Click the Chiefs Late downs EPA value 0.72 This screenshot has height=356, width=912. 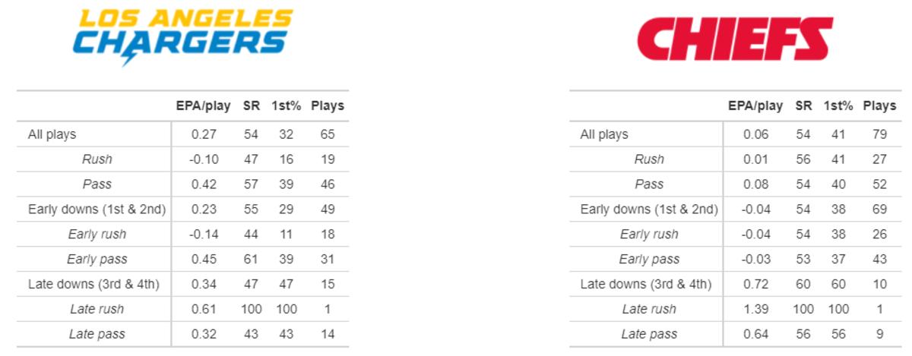coord(756,285)
